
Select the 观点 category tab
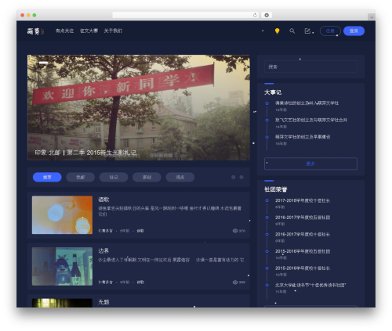[180, 177]
